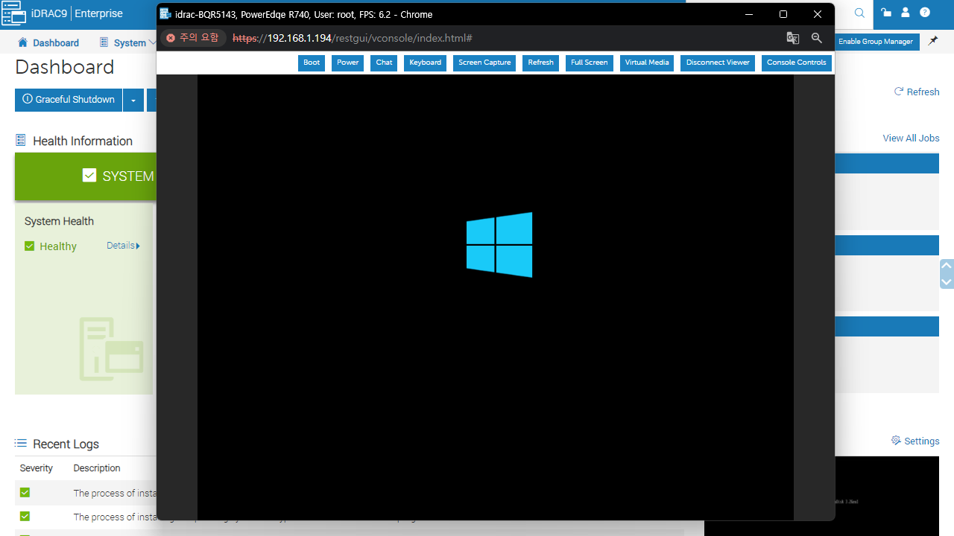Click the Healthy status checkbox icon
The image size is (954, 536).
pyautogui.click(x=30, y=246)
